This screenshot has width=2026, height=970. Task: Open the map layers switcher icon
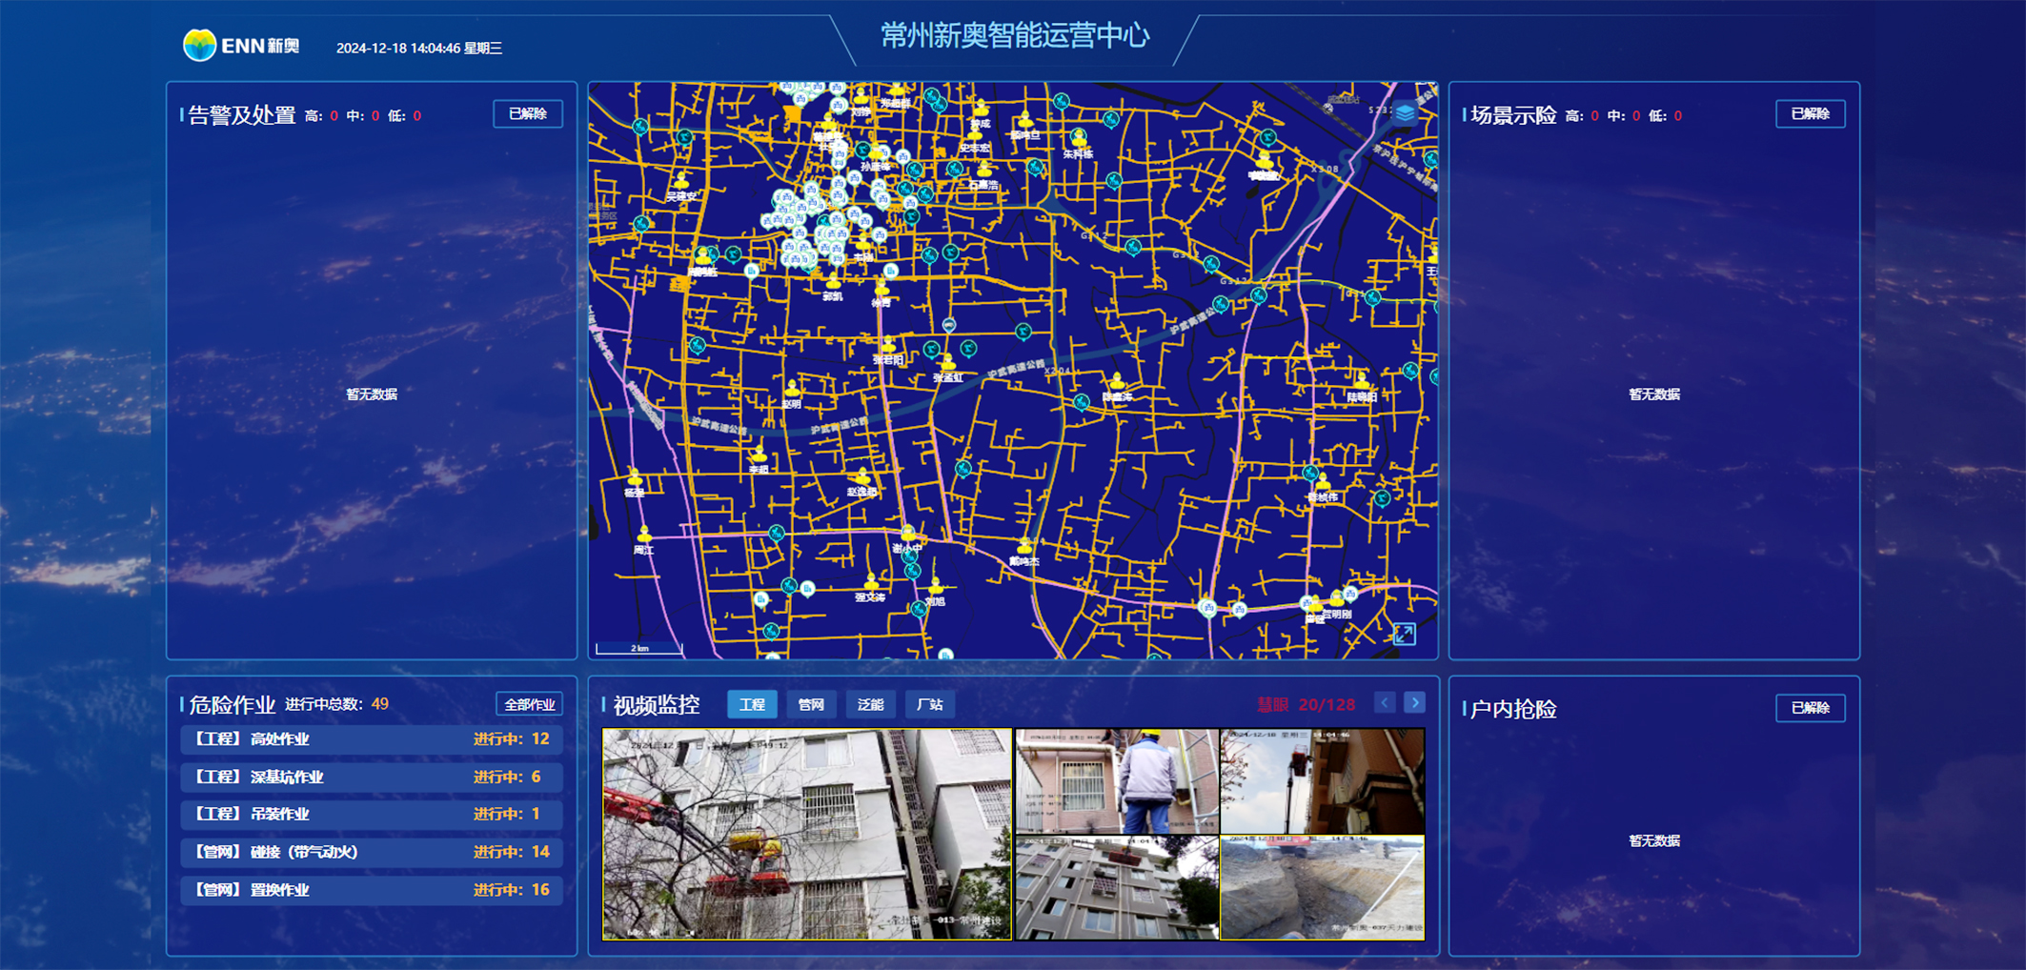click(x=1405, y=113)
